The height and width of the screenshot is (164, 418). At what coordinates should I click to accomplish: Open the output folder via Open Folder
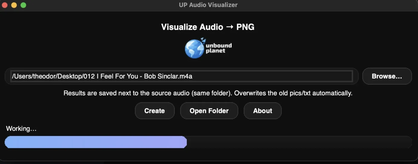[209, 111]
